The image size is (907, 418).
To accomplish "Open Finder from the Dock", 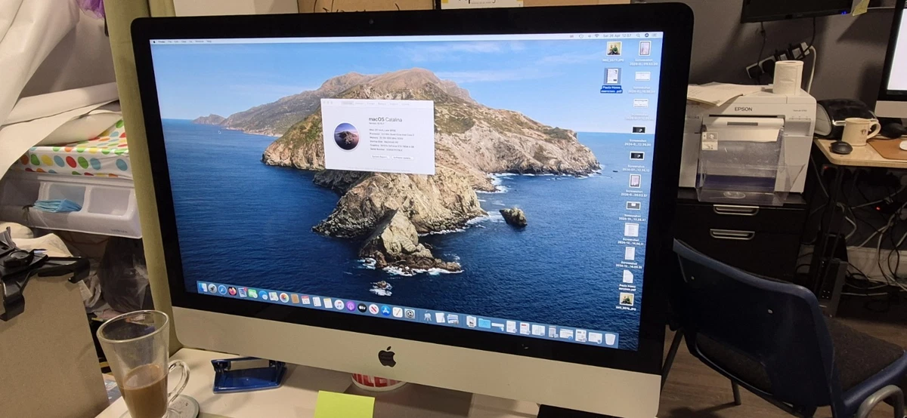I will (x=203, y=287).
